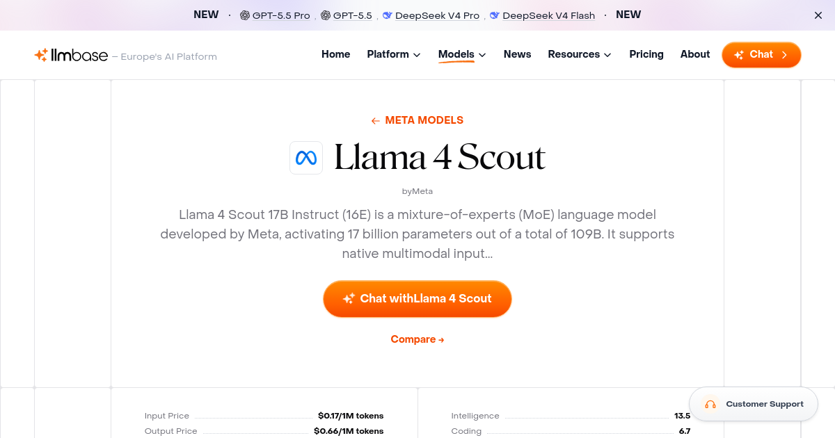Screen dimensions: 835x438
Task: Go to the News section
Action: 517,54
